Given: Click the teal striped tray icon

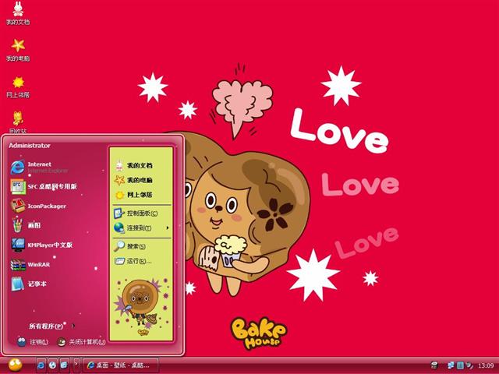Looking at the screenshot, I should 460,365.
